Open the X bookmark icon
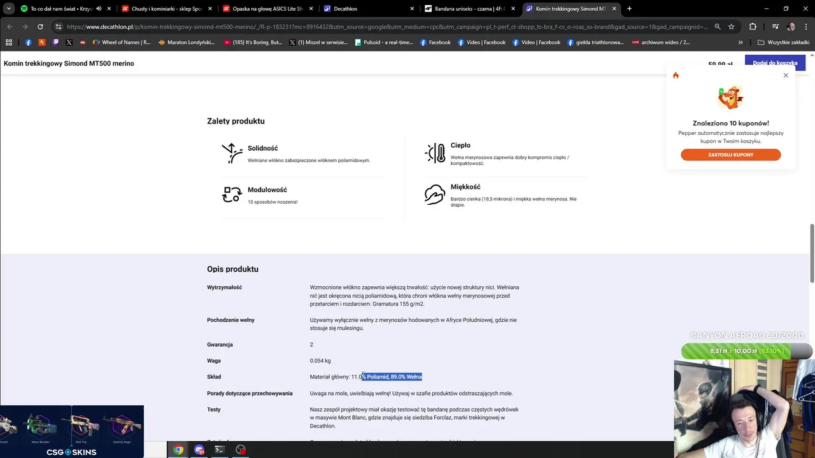 coord(69,43)
